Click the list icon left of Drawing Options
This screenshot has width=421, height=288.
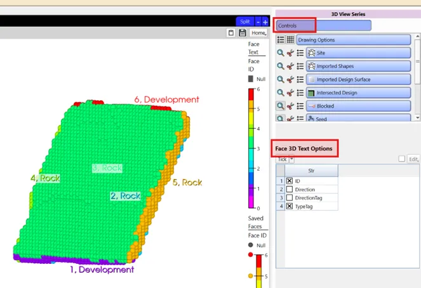tap(280, 39)
